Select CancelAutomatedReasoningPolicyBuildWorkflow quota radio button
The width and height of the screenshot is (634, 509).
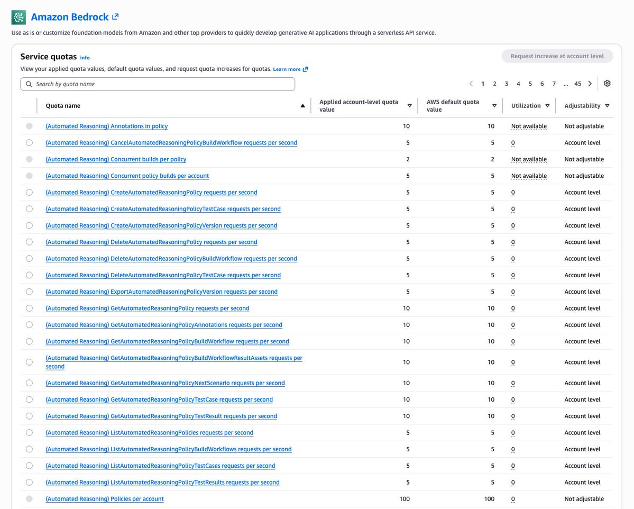29,142
